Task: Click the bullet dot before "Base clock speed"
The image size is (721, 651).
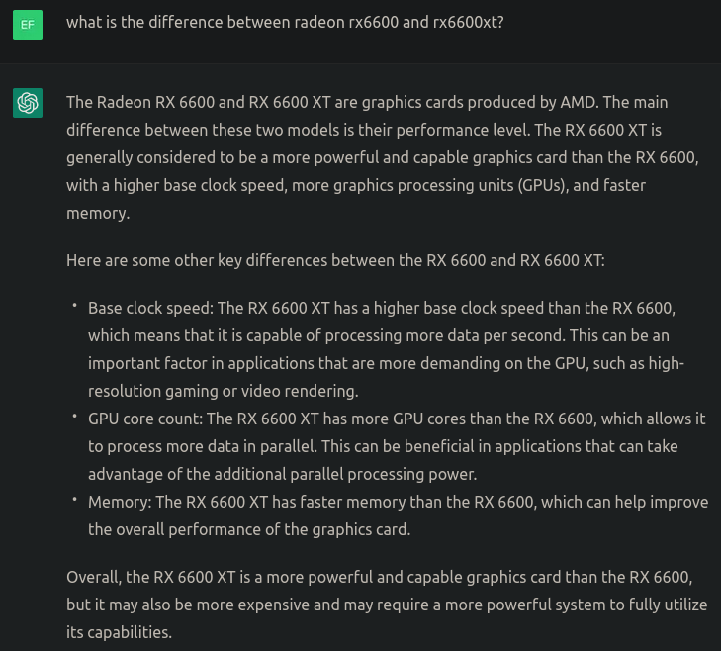Action: (74, 307)
